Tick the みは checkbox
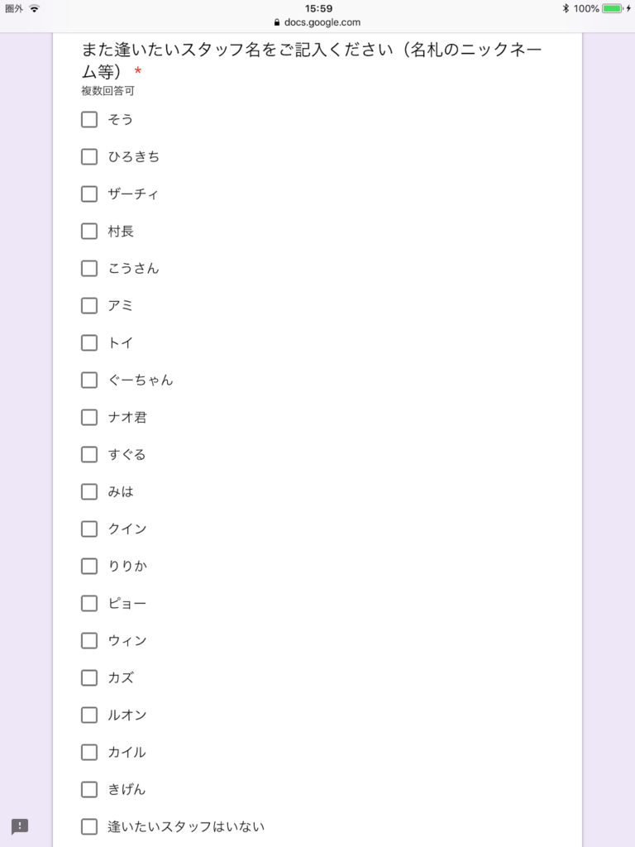The width and height of the screenshot is (635, 847). 89,491
